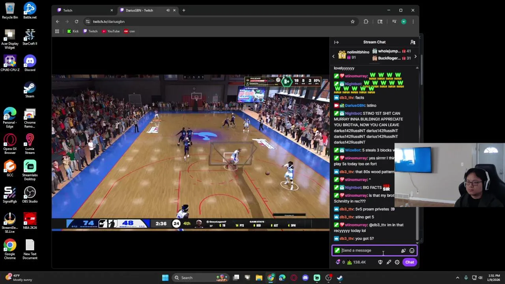Select the Steam desktop icon

coord(30,90)
